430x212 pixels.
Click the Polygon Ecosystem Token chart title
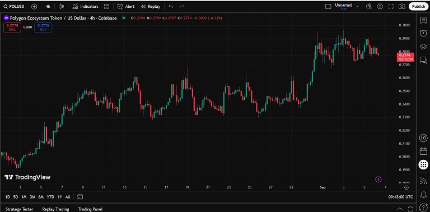pos(63,18)
